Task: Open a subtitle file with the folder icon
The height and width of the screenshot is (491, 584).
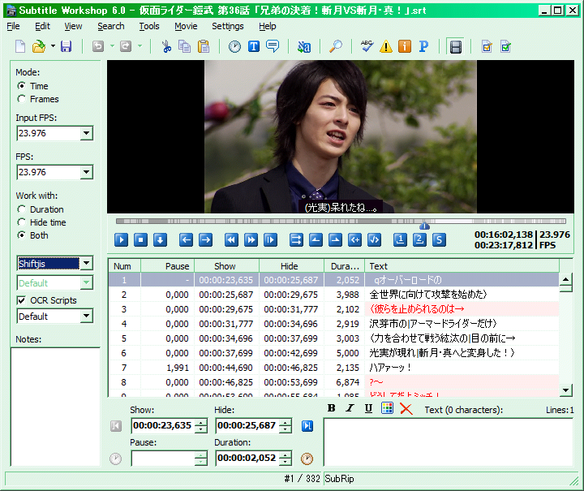Action: (x=38, y=46)
